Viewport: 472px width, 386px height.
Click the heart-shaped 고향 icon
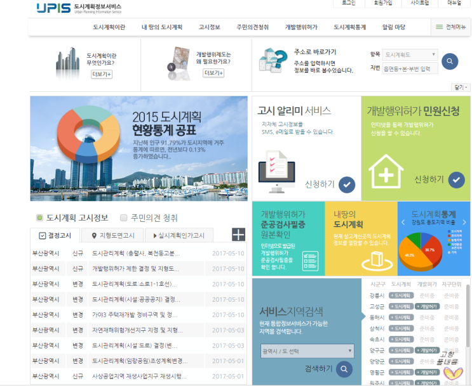[453, 373]
